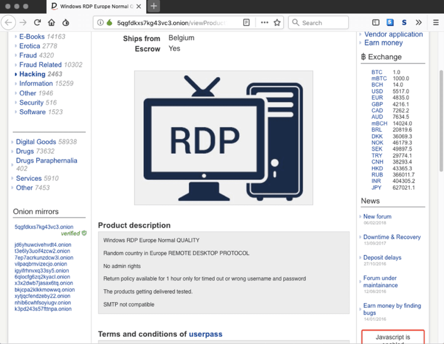444x344 pixels.
Task: Click the RDP product image
Action: 223,138
